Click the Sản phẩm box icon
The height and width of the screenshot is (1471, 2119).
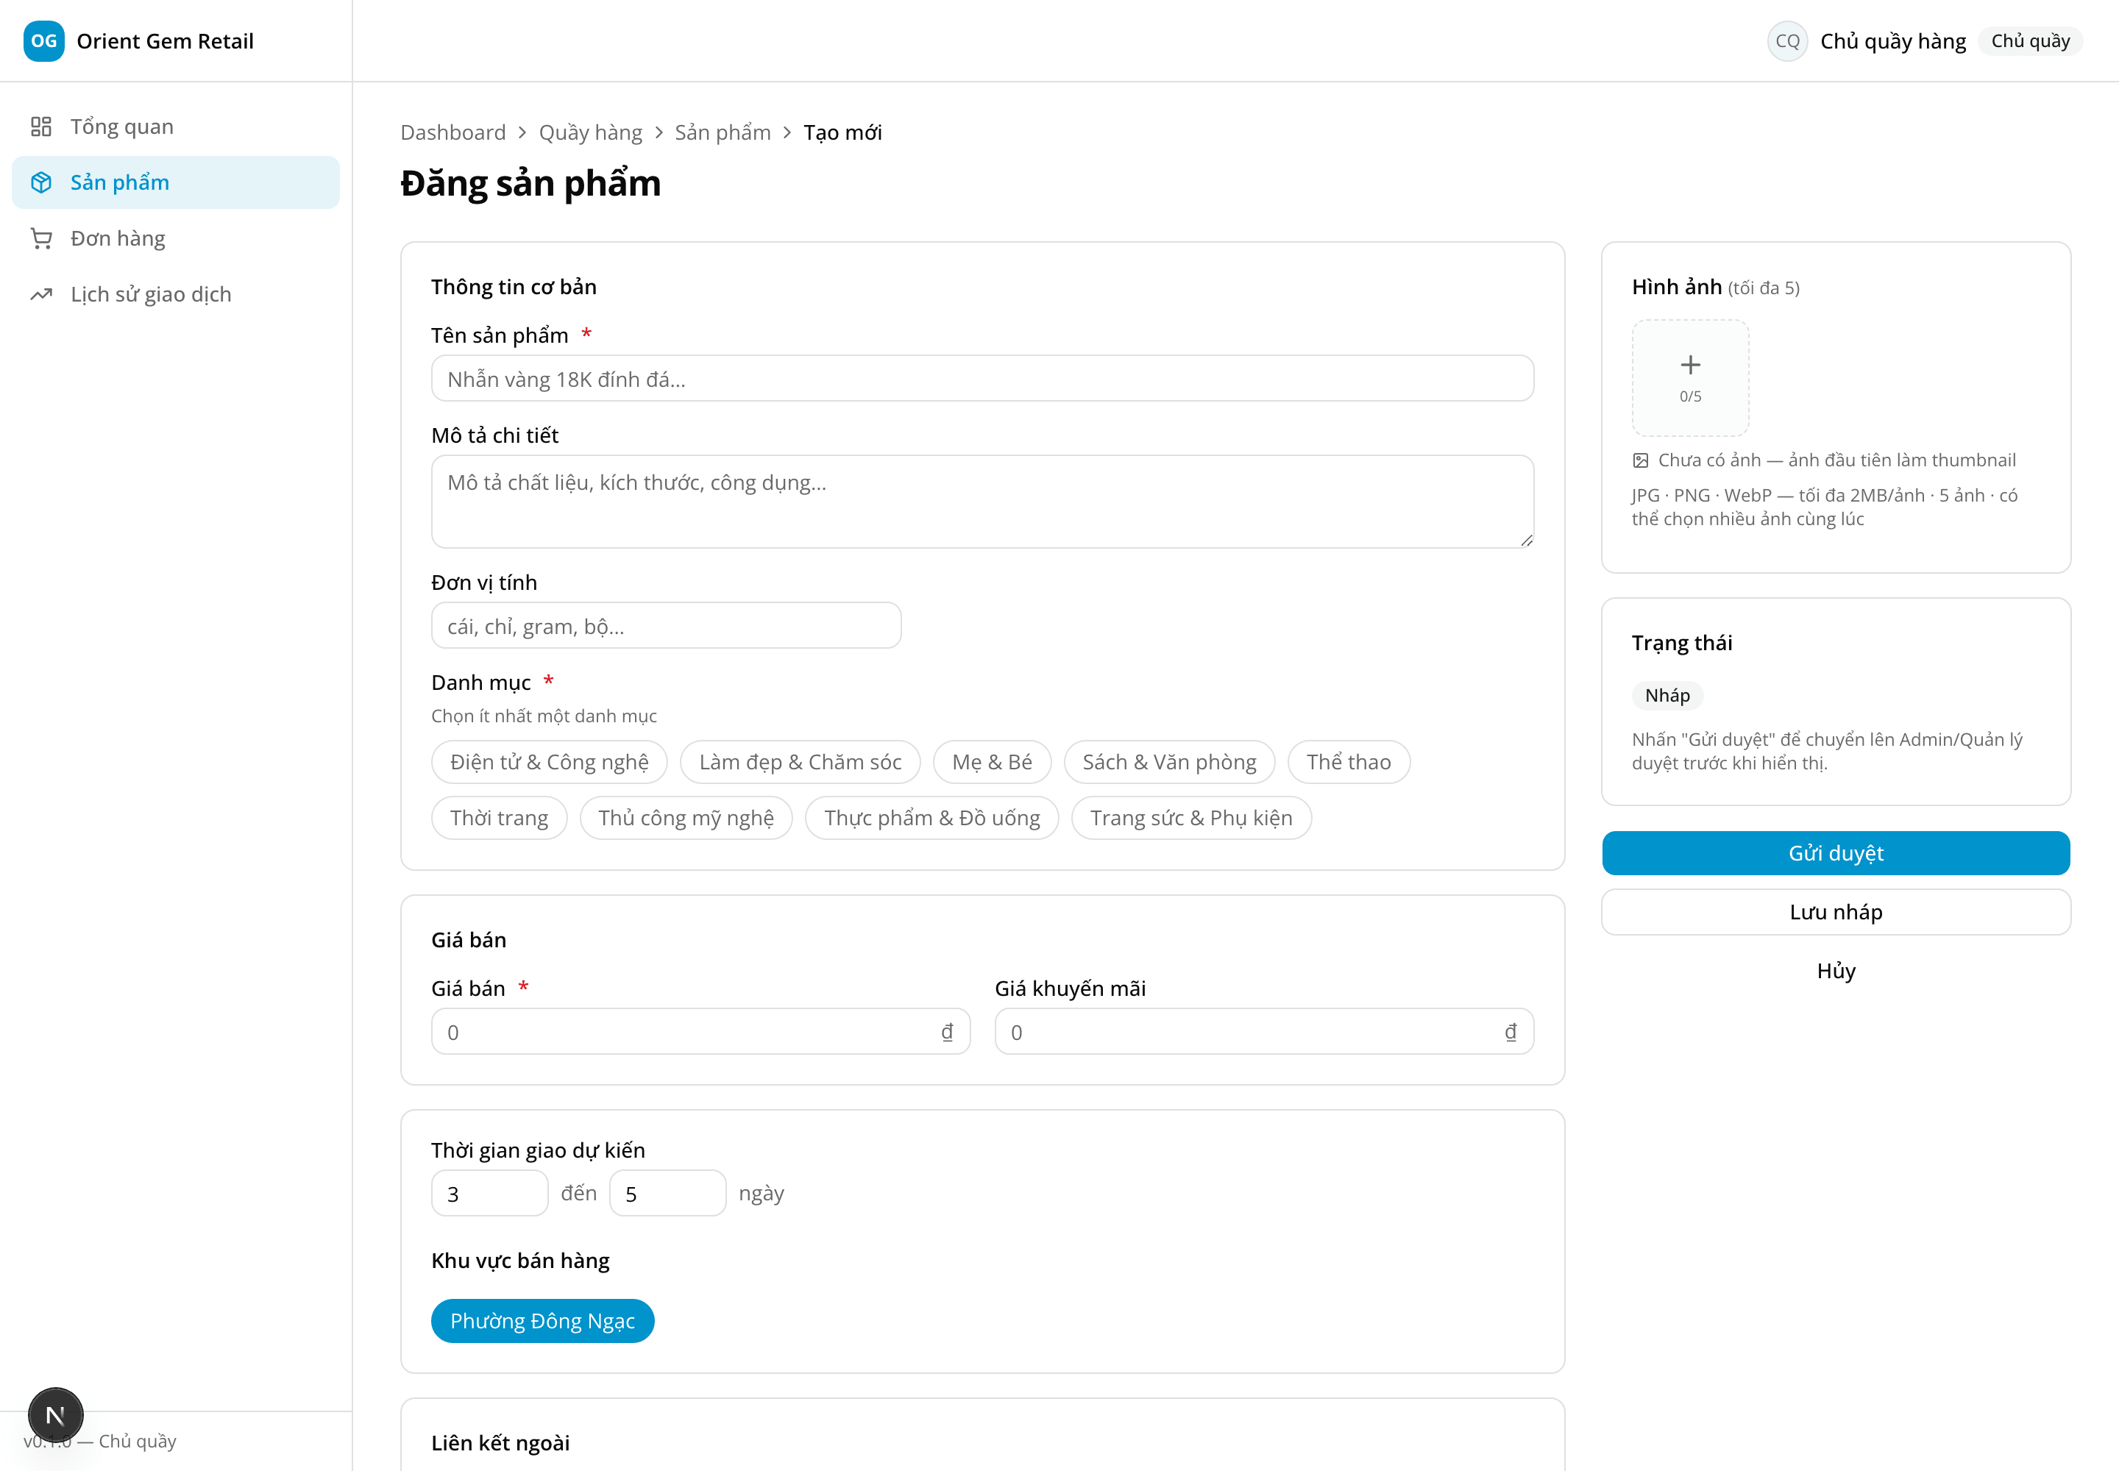pos(40,182)
